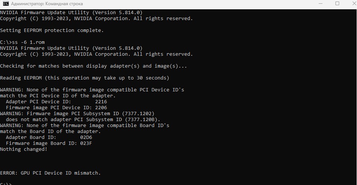Click the "Checking for matches" status line
The height and width of the screenshot is (185, 357).
point(93,66)
